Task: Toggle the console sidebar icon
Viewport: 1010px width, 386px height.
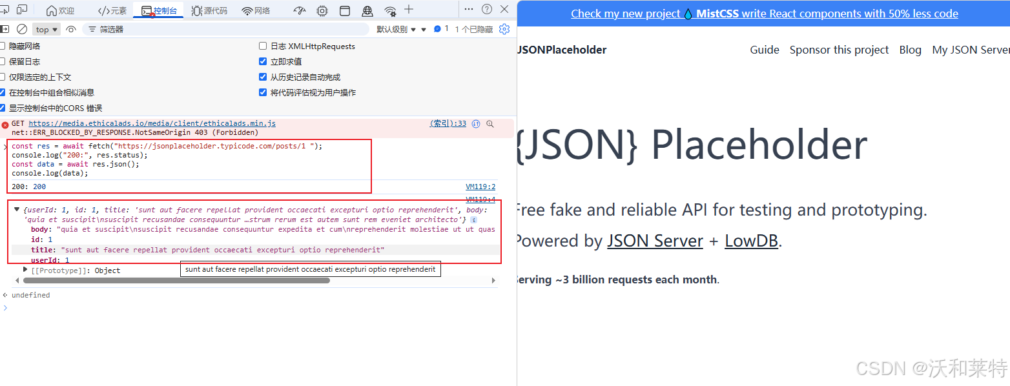Action: [x=5, y=29]
